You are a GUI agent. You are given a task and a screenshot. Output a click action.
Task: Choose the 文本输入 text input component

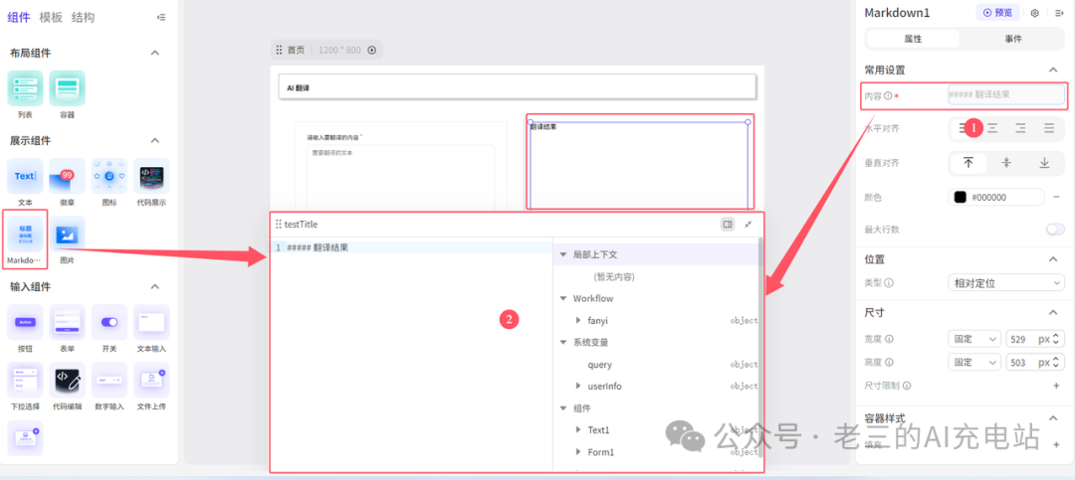click(151, 322)
